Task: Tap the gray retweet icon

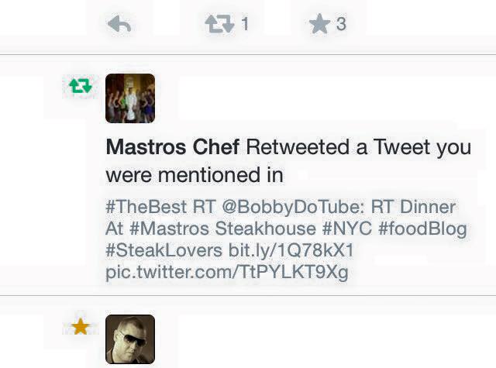Action: 220,24
